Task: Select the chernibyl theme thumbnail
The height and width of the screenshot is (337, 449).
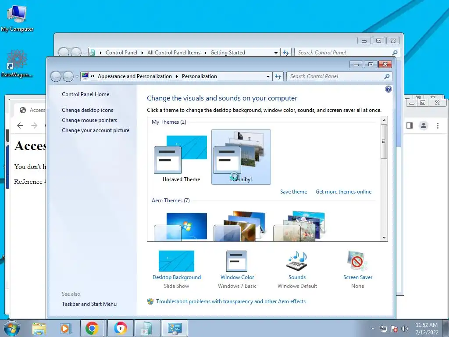Action: click(x=241, y=157)
